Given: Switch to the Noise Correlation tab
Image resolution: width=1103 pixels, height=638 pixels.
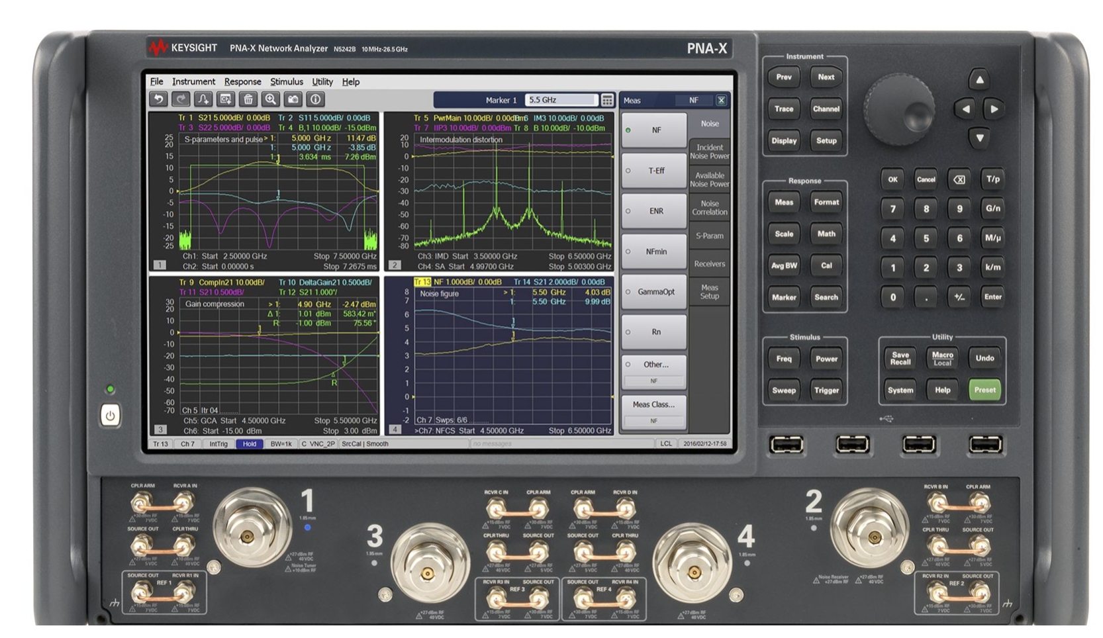Looking at the screenshot, I should click(710, 208).
